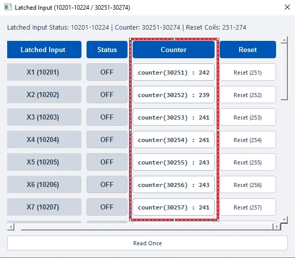The width and height of the screenshot is (295, 258).
Task: Click the X4 (10204) input label
Action: 44,140
